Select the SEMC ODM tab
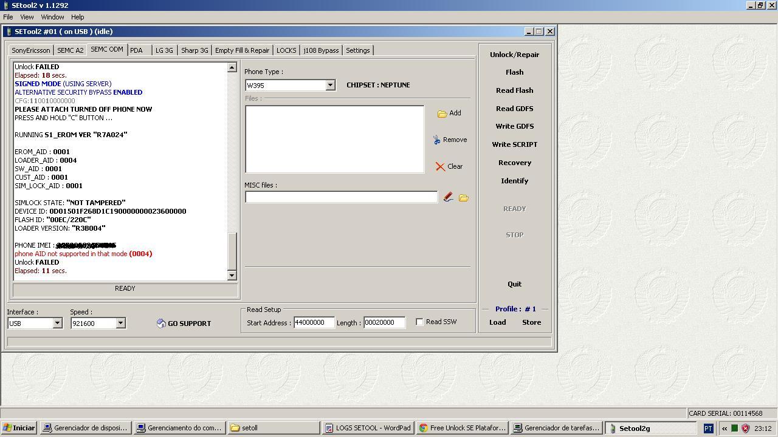This screenshot has width=778, height=437. pyautogui.click(x=107, y=49)
